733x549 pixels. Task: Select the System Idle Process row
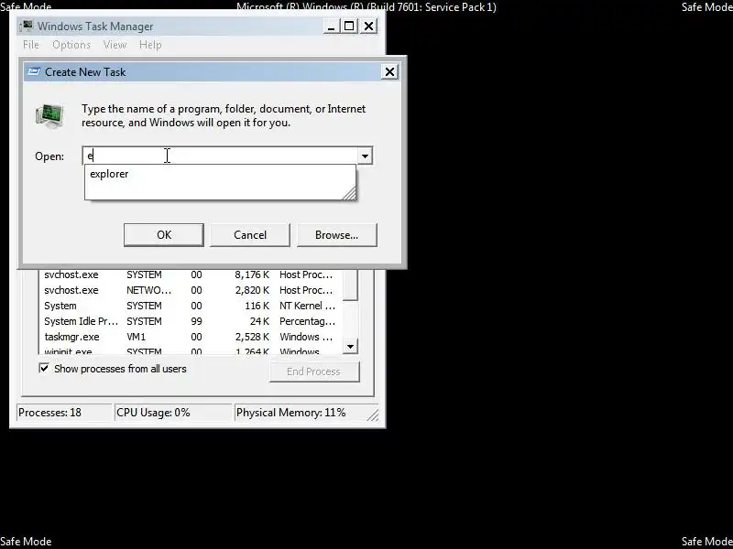190,321
